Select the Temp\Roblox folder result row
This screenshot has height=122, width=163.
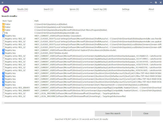(81, 27)
